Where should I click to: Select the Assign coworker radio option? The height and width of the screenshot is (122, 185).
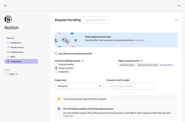tap(56, 68)
